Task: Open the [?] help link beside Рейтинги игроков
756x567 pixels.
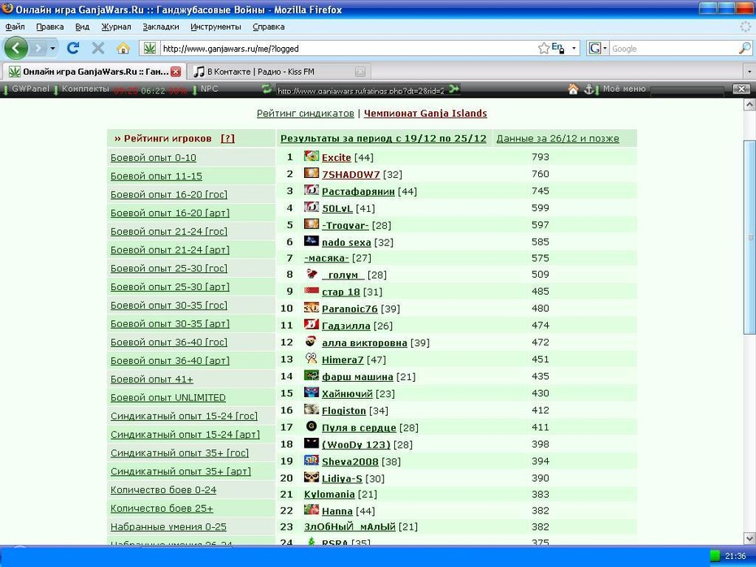Action: click(228, 138)
